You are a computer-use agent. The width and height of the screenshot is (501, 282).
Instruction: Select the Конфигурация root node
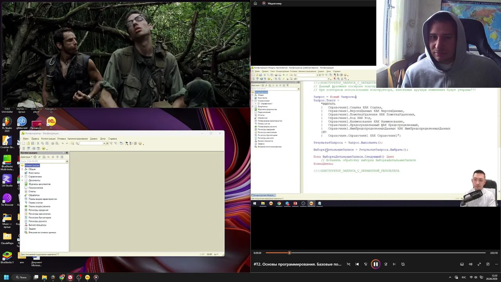click(x=32, y=165)
